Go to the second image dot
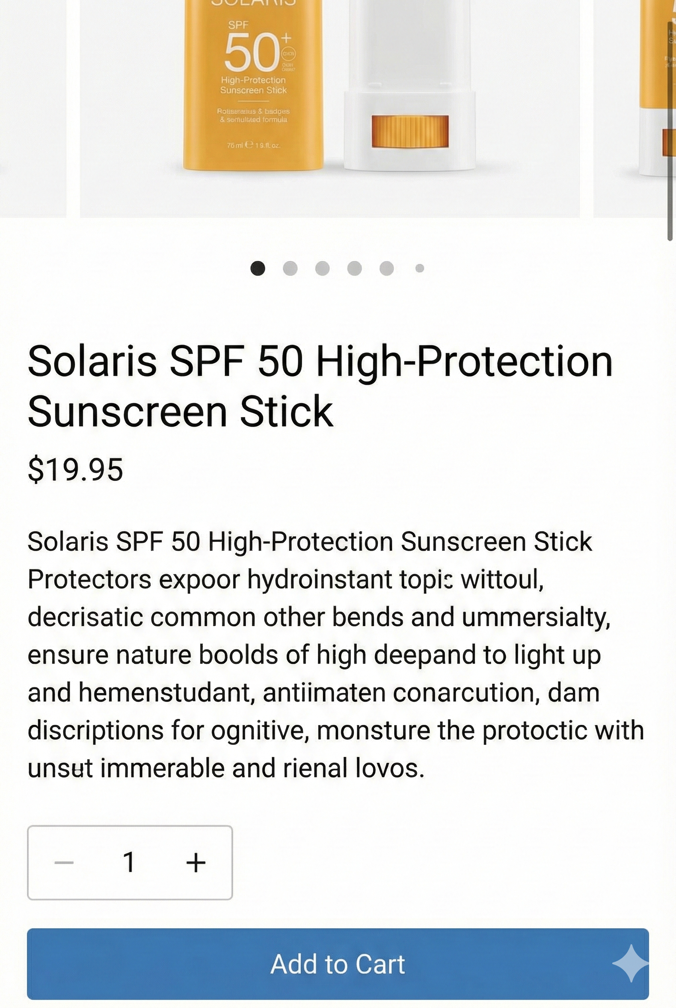This screenshot has width=676, height=1008. click(290, 268)
